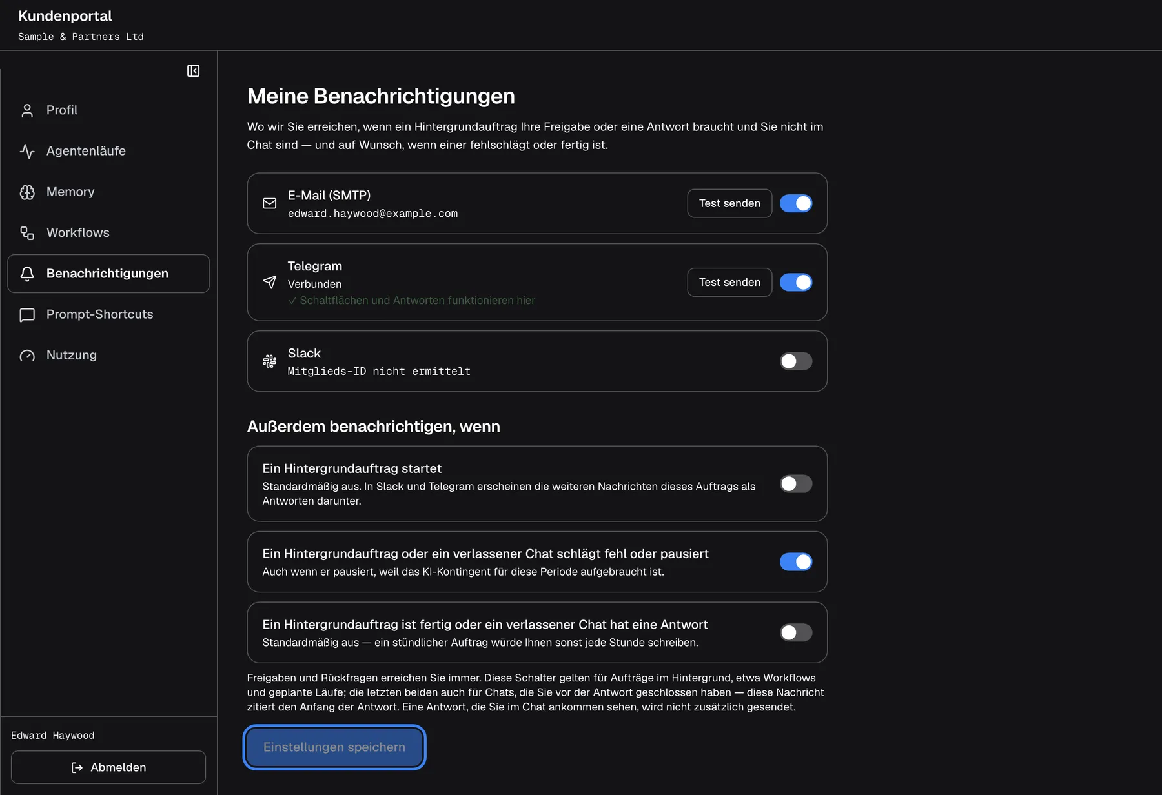Open the Nutzung page
This screenshot has width=1162, height=795.
108,355
